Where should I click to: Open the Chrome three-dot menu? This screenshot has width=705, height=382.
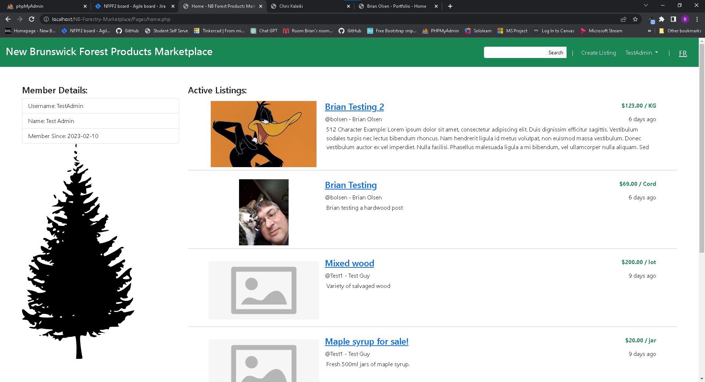click(x=697, y=19)
